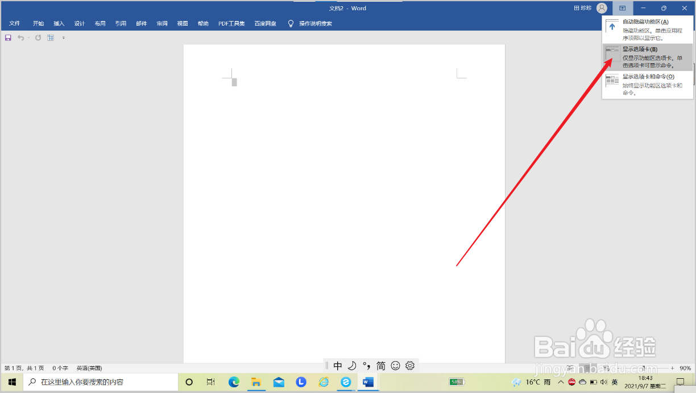Viewport: 696px width, 393px height.
Task: Select 自动隐藏功能区 (Auto-hide Ribbon) option
Action: click(x=648, y=30)
